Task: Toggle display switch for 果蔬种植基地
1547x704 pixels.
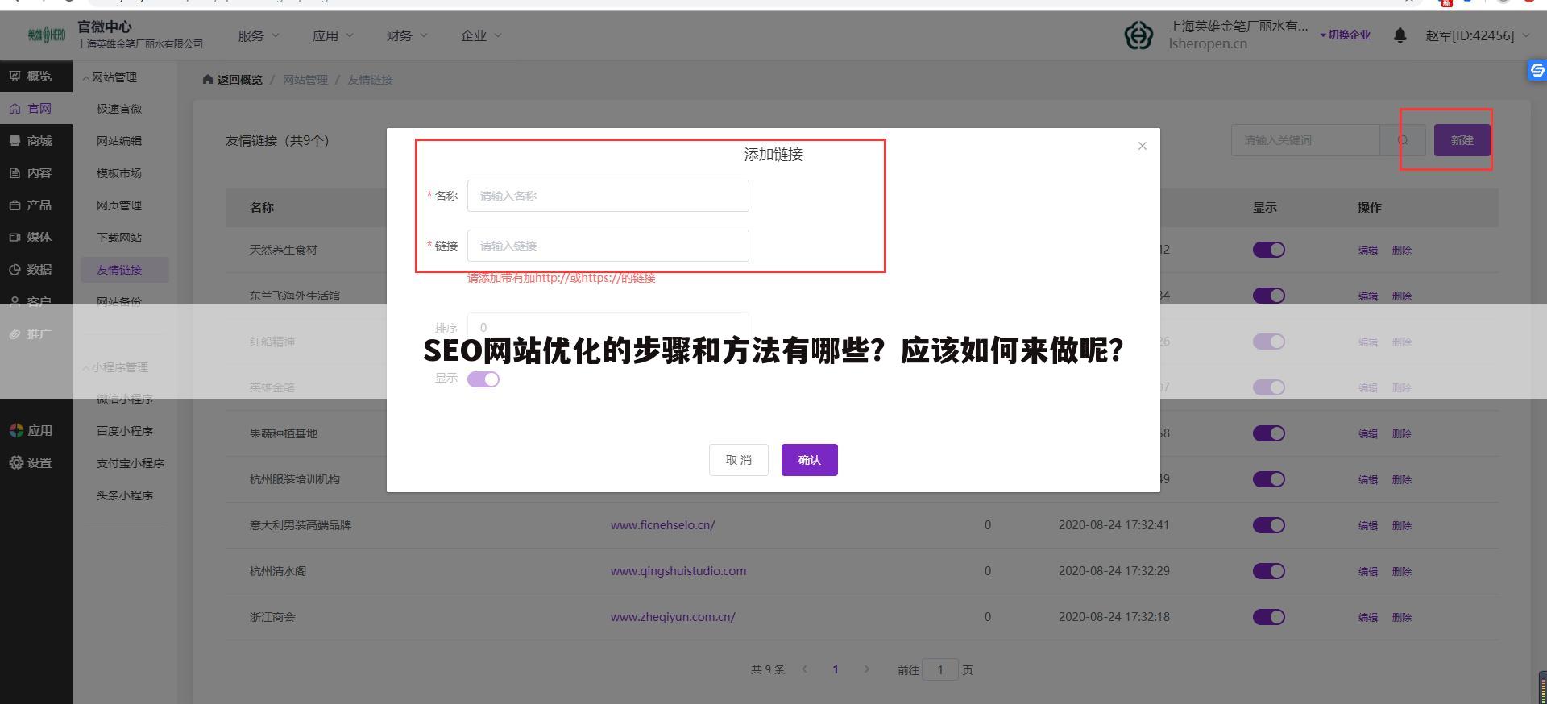Action: pyautogui.click(x=1268, y=433)
